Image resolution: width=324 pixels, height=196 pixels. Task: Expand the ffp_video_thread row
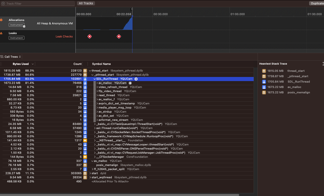point(97,91)
